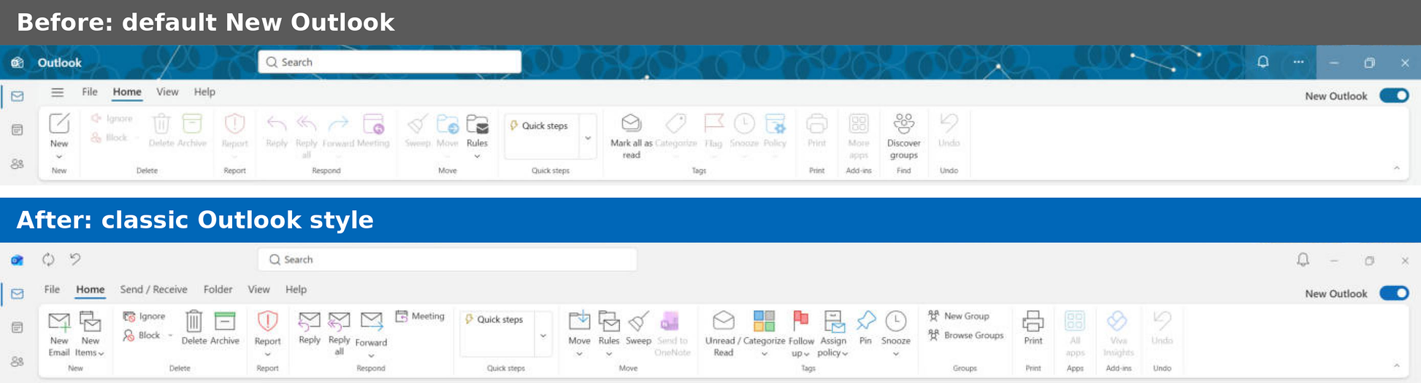Click Archive in After (classic) ribbon
Viewport: 1421px width, 383px height.
(x=224, y=328)
